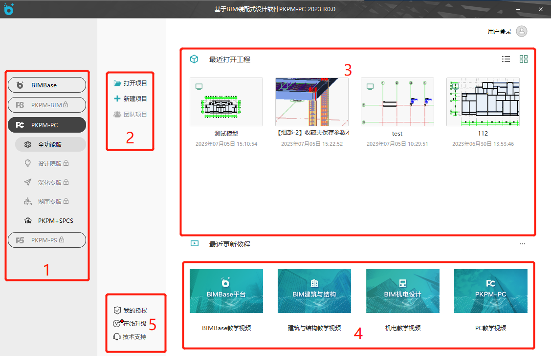551x356 pixels.
Task: Open 技术支持 technical support
Action: pos(130,336)
